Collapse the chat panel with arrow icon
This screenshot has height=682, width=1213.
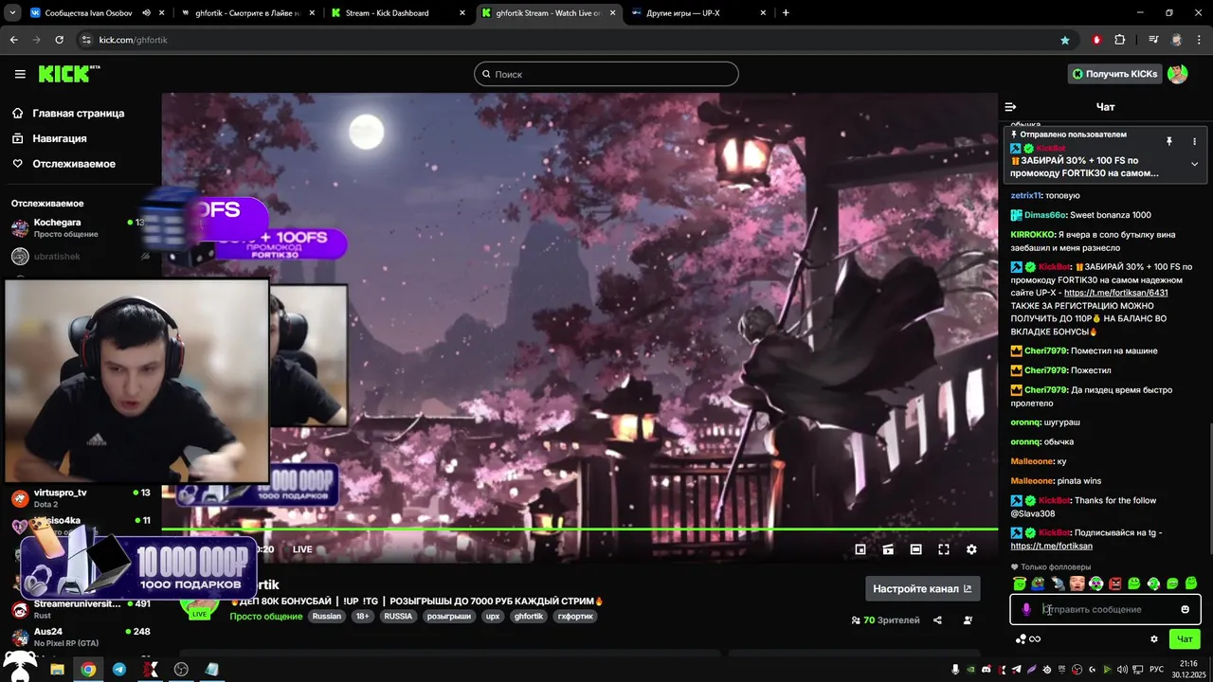[1010, 107]
